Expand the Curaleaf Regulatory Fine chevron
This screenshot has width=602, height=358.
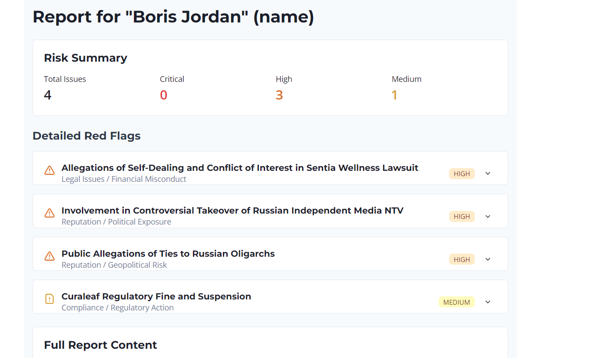pyautogui.click(x=488, y=302)
